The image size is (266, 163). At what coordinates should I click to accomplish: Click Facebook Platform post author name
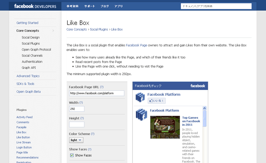click(165, 110)
